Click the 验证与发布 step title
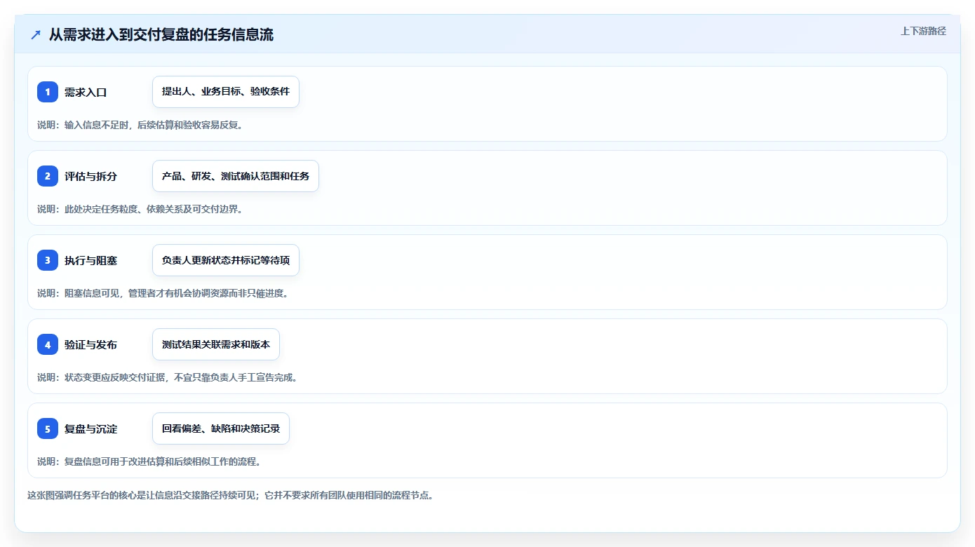 pos(90,344)
